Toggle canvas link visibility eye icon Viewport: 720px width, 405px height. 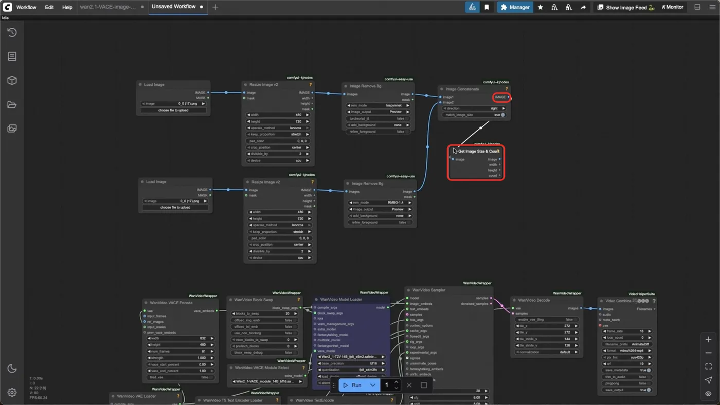click(x=709, y=394)
